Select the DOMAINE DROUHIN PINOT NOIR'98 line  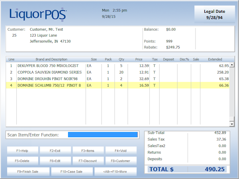click(118, 79)
